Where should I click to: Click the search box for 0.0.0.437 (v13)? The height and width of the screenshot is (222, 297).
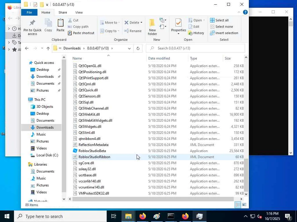click(195, 48)
